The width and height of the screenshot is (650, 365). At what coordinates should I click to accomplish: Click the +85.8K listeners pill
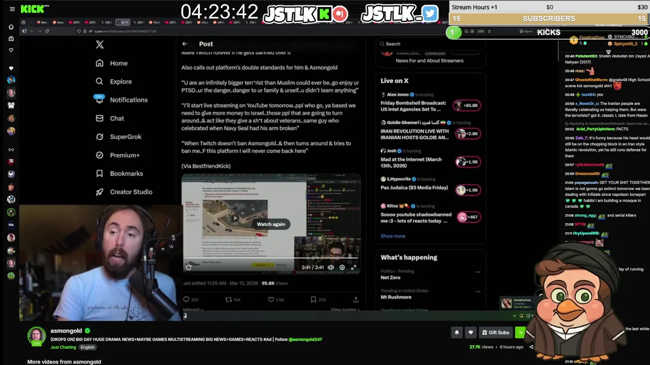467,105
